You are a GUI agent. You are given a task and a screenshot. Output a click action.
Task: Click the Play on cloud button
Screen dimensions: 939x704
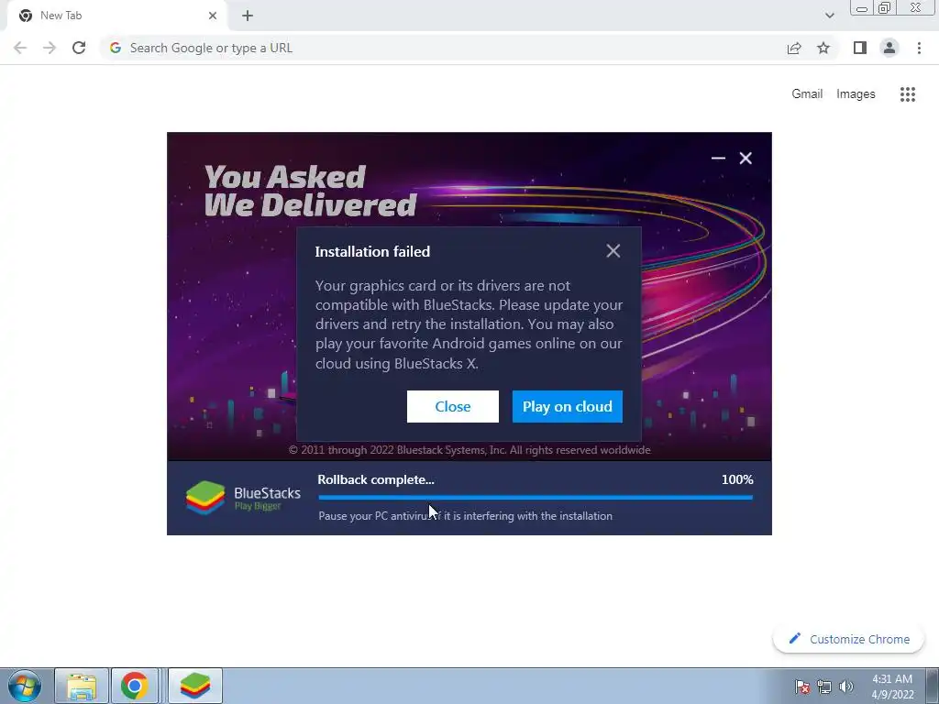click(567, 406)
